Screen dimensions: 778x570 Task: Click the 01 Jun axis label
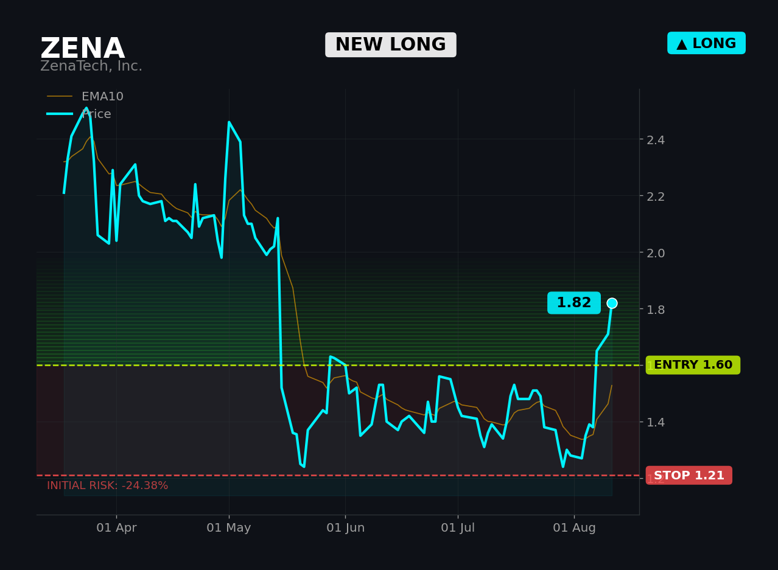coord(345,528)
